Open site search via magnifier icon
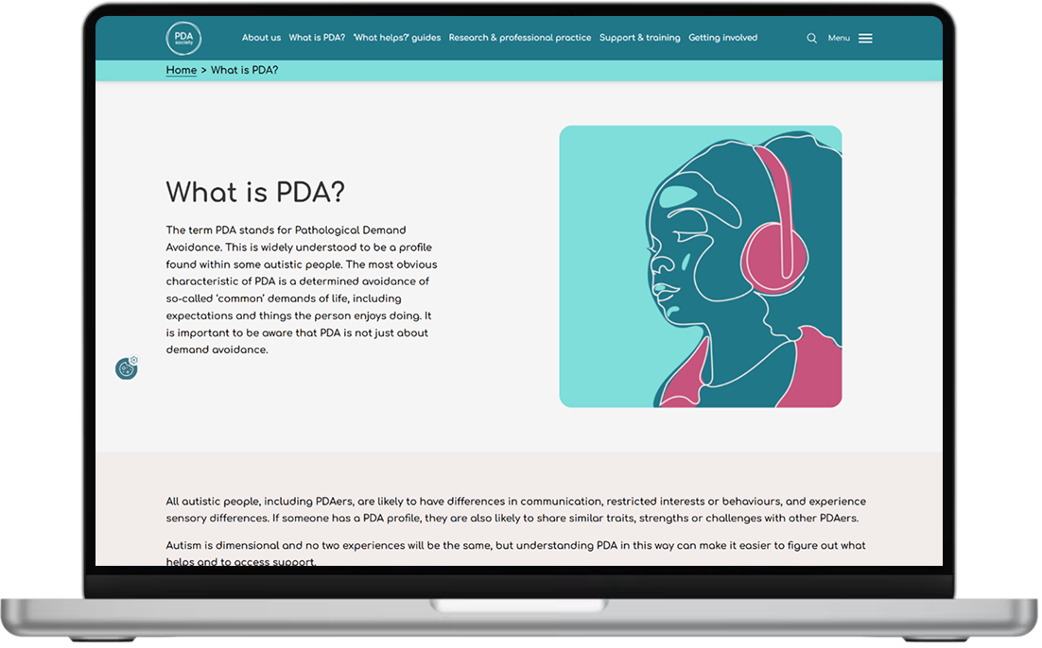 pos(811,39)
